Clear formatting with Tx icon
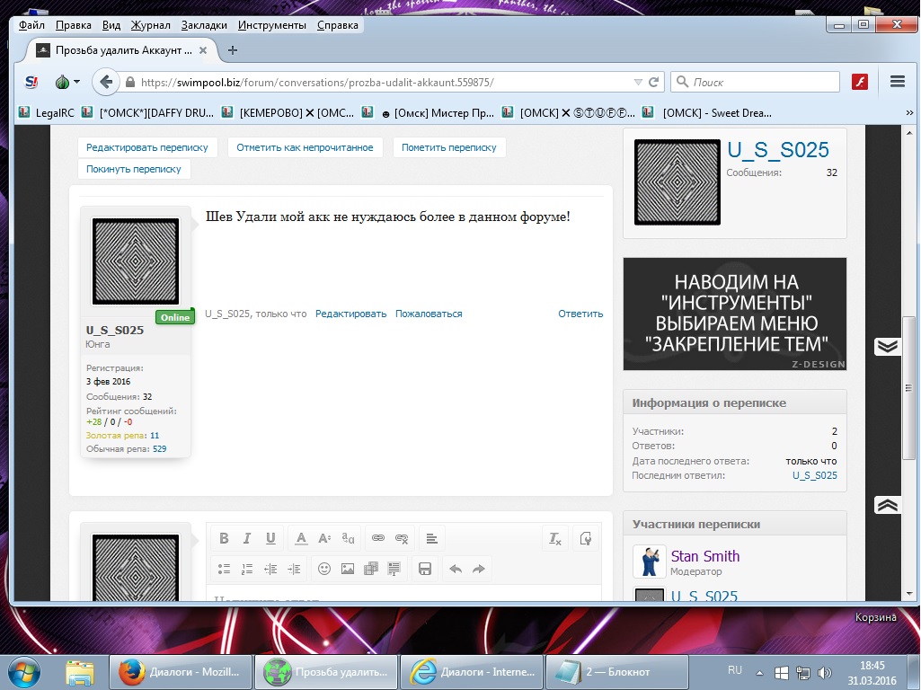The width and height of the screenshot is (921, 690). tap(555, 538)
